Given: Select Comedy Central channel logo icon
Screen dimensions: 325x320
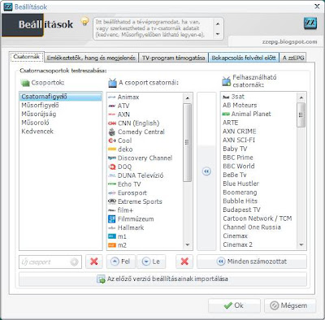Looking at the screenshot, I should point(112,132).
